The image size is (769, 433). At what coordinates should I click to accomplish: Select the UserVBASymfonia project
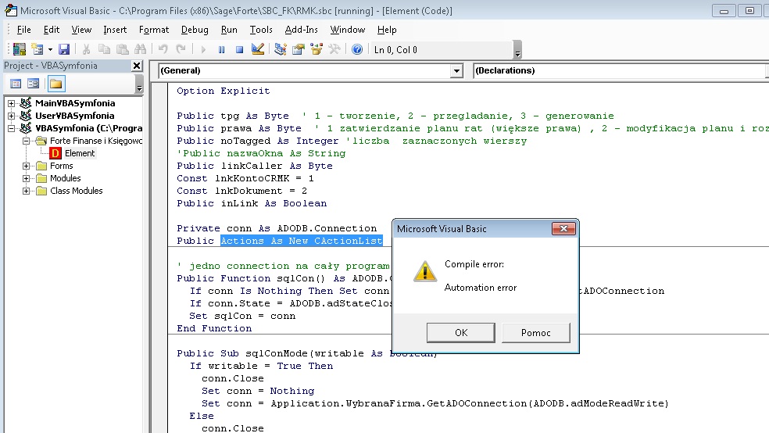[x=74, y=116]
